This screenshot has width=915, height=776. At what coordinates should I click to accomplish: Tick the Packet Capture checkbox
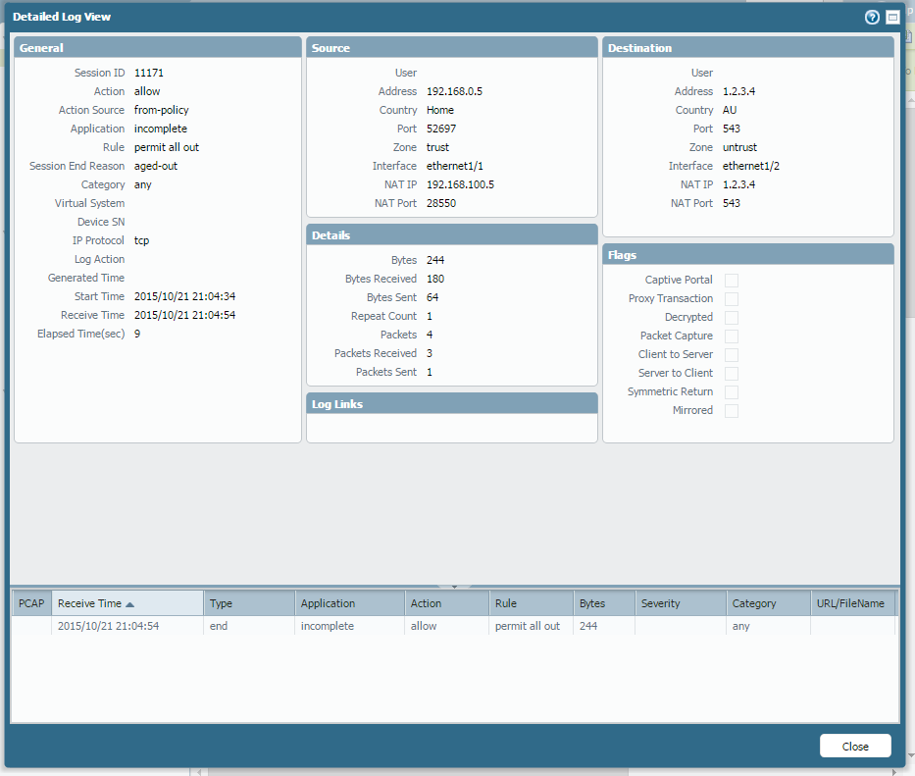[732, 336]
